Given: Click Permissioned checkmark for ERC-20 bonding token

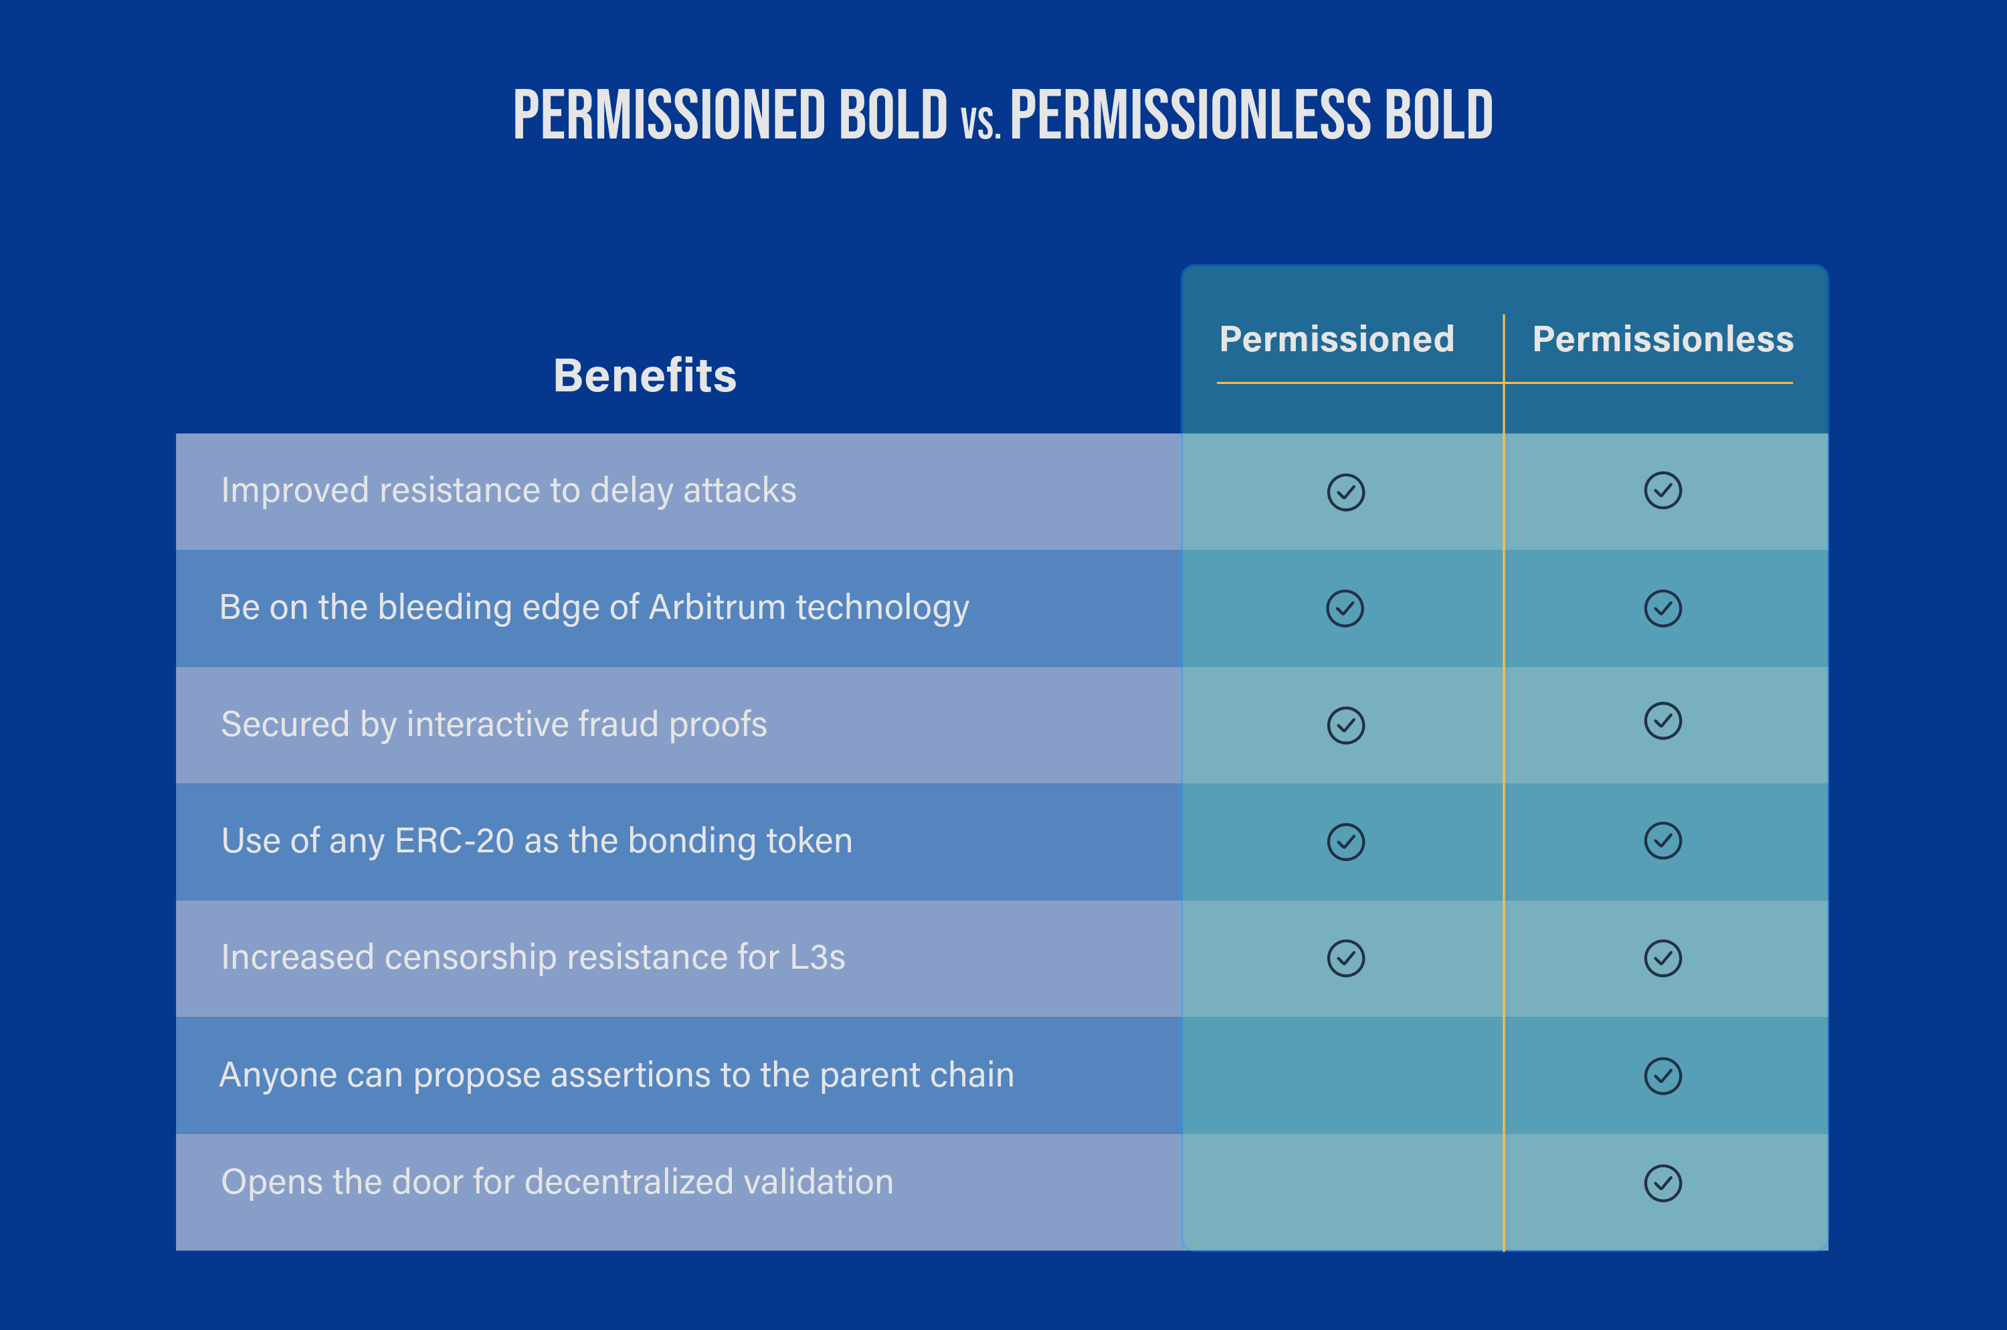Looking at the screenshot, I should point(1345,842).
